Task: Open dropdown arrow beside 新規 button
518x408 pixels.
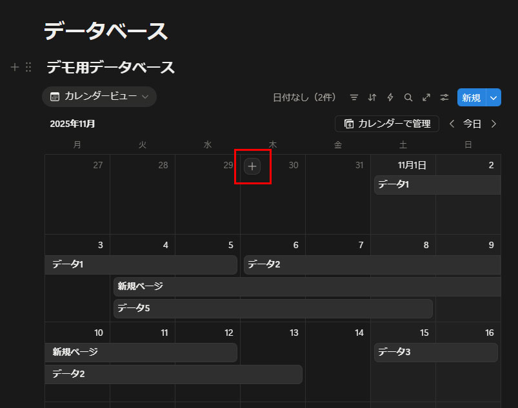Action: tap(493, 97)
